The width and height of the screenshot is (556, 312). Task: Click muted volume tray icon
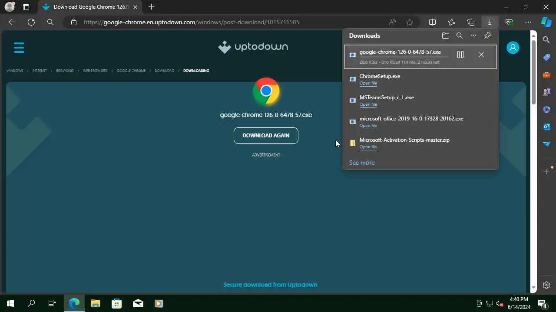500,303
